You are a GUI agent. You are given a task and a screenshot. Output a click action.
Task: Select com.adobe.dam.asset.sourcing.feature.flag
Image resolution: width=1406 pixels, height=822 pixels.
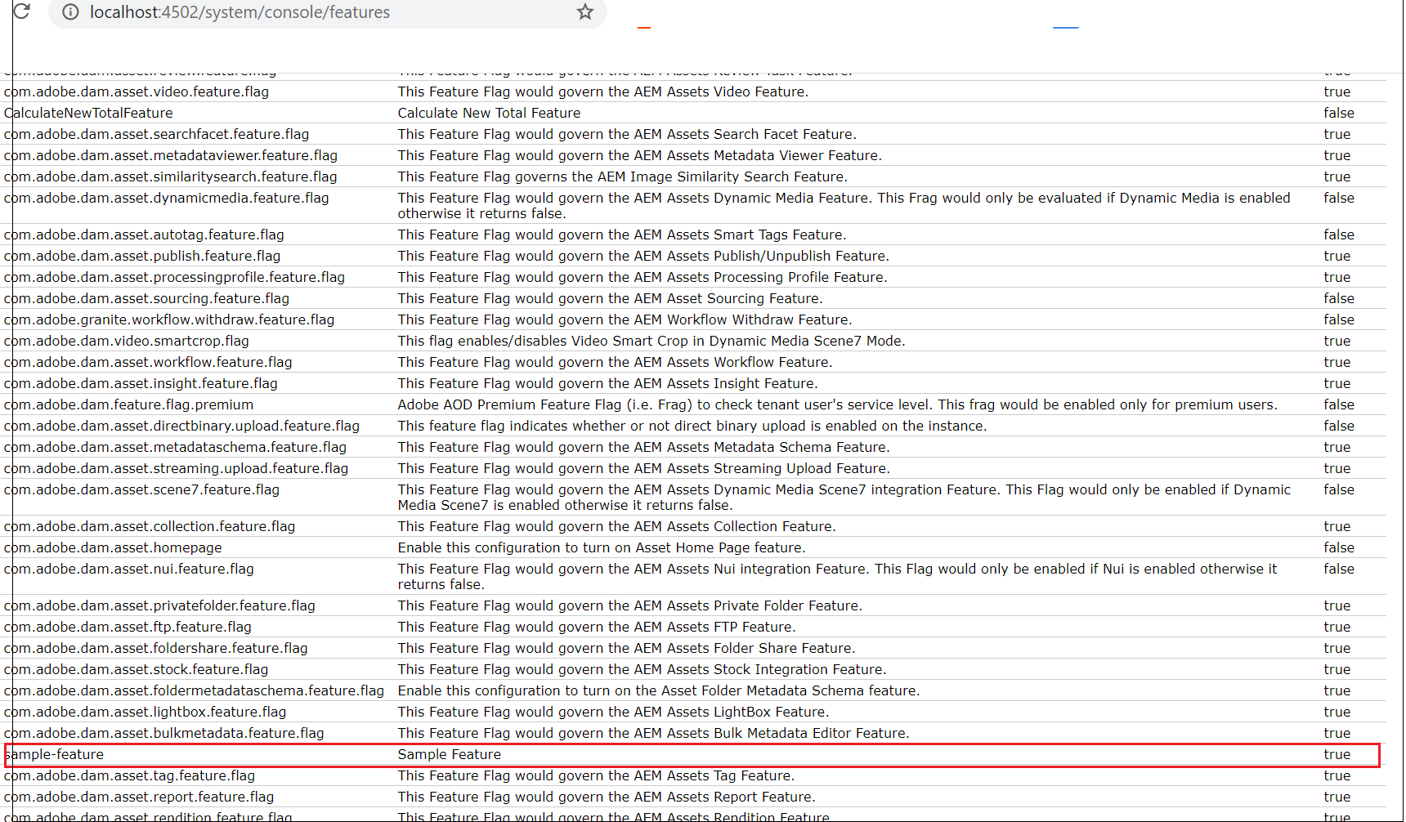click(146, 298)
